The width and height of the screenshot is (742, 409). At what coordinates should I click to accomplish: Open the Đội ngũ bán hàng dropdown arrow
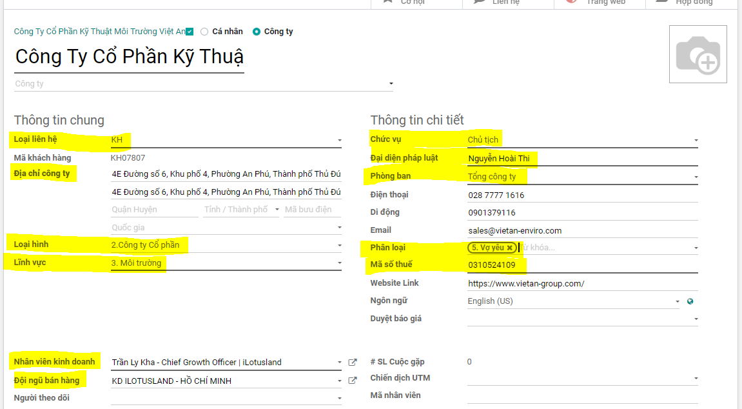340,381
